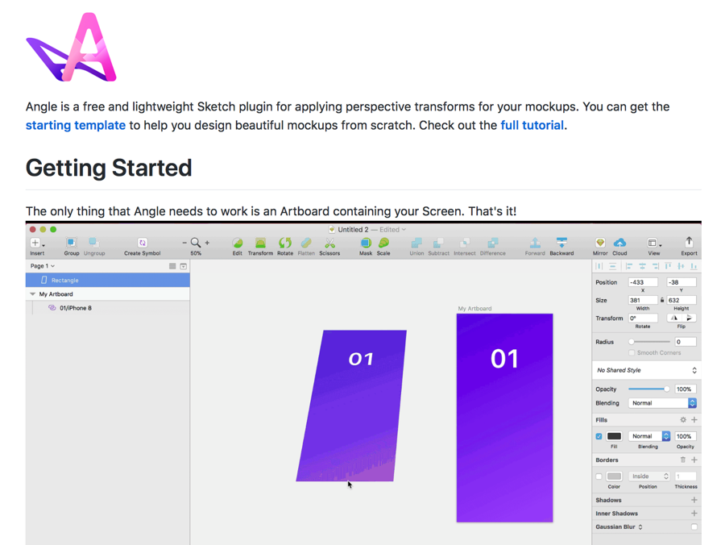Click the layer list view icon
This screenshot has height=545, width=725.
tap(172, 266)
